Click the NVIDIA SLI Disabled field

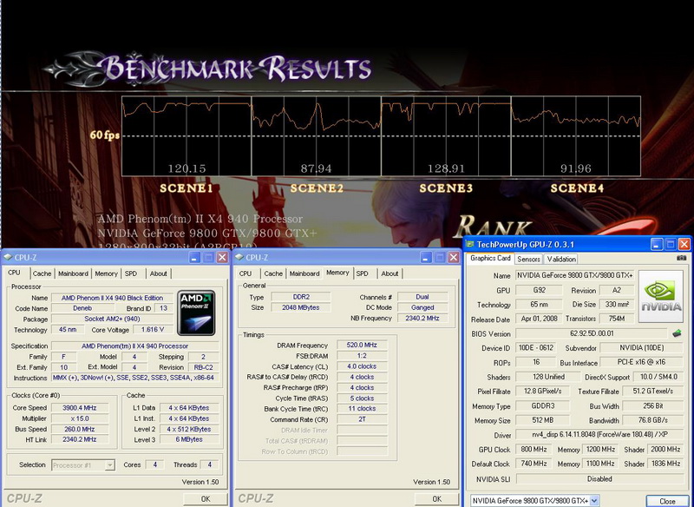pyautogui.click(x=599, y=479)
